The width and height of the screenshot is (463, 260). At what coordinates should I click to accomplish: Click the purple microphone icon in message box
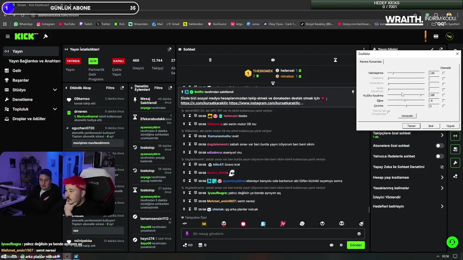coord(187,234)
